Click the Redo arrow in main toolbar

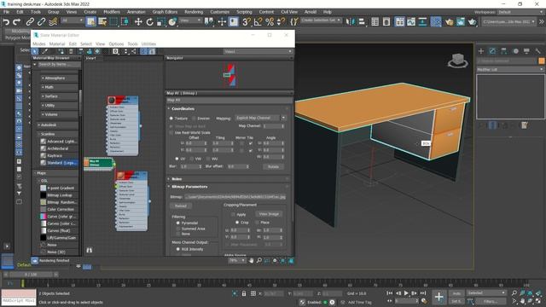tap(16, 22)
